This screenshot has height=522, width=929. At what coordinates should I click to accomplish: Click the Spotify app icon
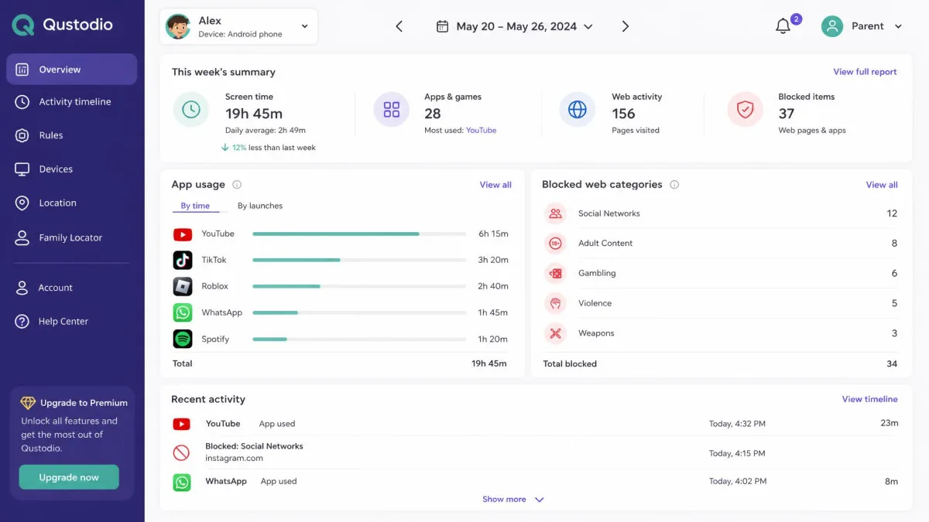(183, 339)
